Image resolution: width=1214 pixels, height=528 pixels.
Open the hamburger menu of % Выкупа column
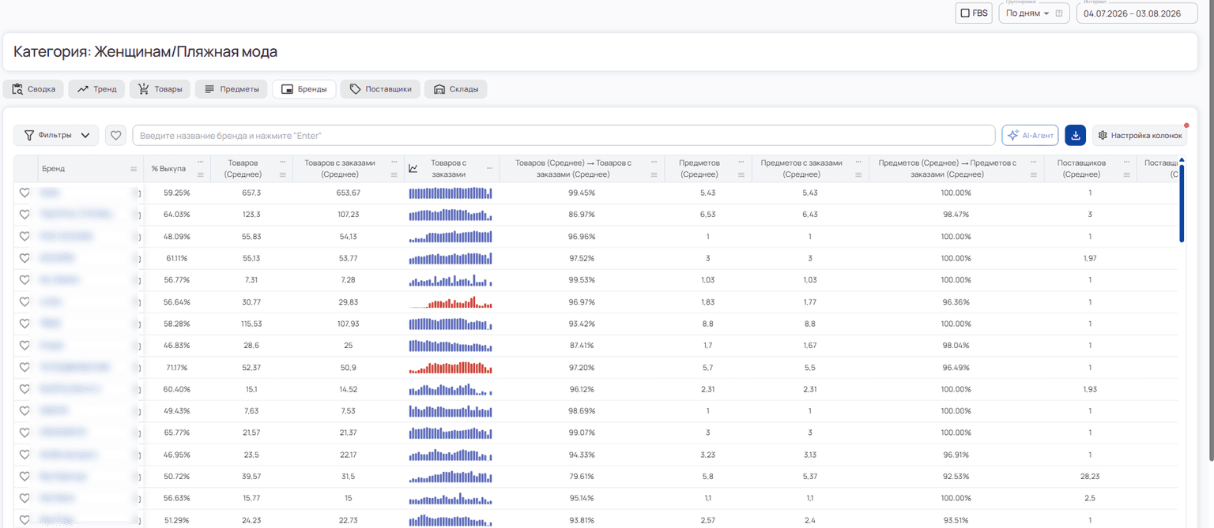point(201,174)
